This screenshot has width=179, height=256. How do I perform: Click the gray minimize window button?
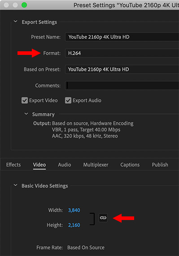(x=15, y=5)
